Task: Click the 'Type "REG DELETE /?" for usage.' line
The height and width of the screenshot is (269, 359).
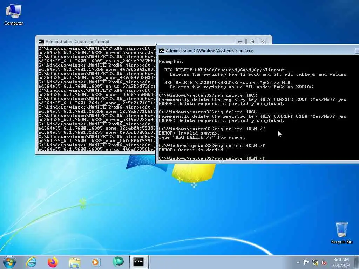Action: (x=202, y=137)
